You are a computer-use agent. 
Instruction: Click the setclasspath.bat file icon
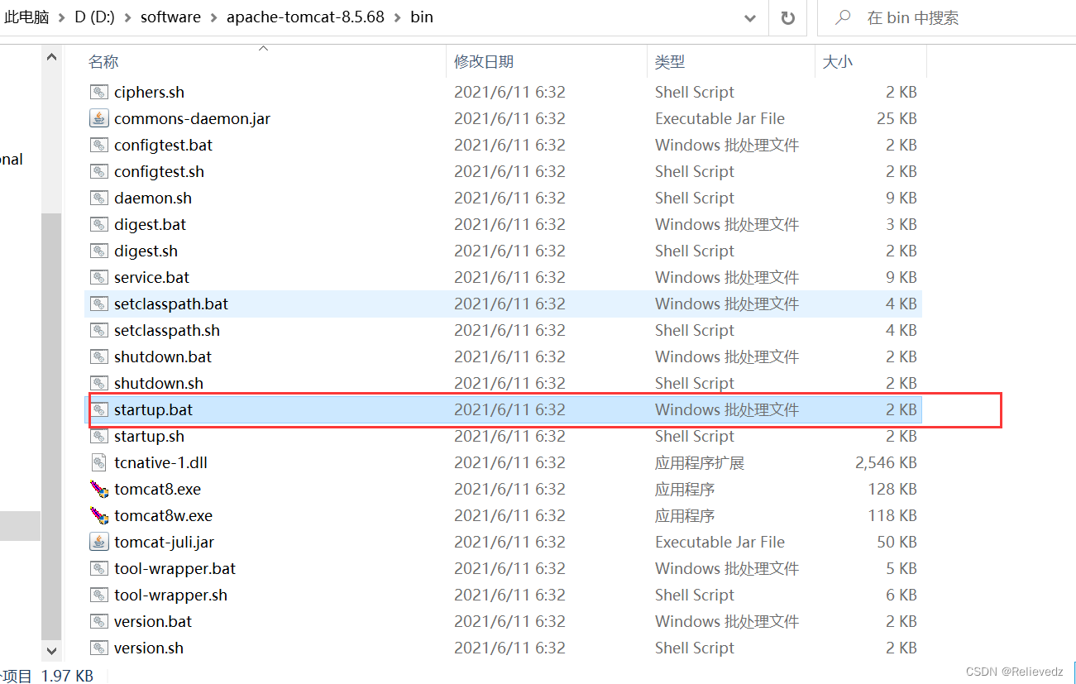(99, 304)
